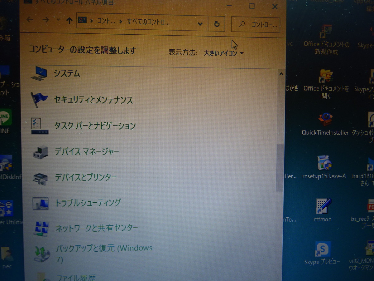The width and height of the screenshot is (374, 281).
Task: Open バックアップと復元 (Windows 7) link
Action: [x=104, y=254]
